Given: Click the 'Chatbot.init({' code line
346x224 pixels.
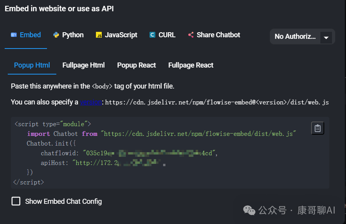Looking at the screenshot, I should pos(51,144).
